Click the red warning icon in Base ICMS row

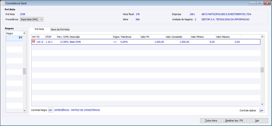[x=34, y=42]
